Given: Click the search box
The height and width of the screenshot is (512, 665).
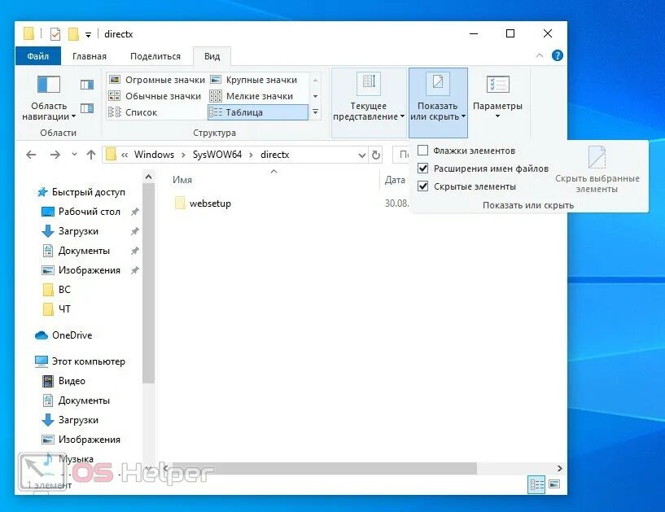Looking at the screenshot, I should (401, 155).
